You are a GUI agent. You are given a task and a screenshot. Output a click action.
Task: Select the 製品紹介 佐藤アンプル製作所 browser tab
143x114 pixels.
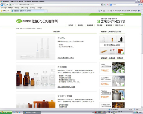pos(28,11)
